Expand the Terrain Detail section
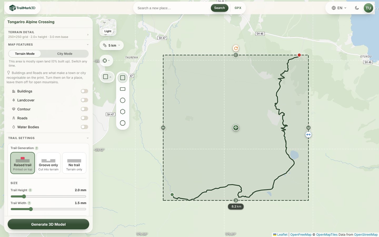The width and height of the screenshot is (379, 237). point(48,34)
